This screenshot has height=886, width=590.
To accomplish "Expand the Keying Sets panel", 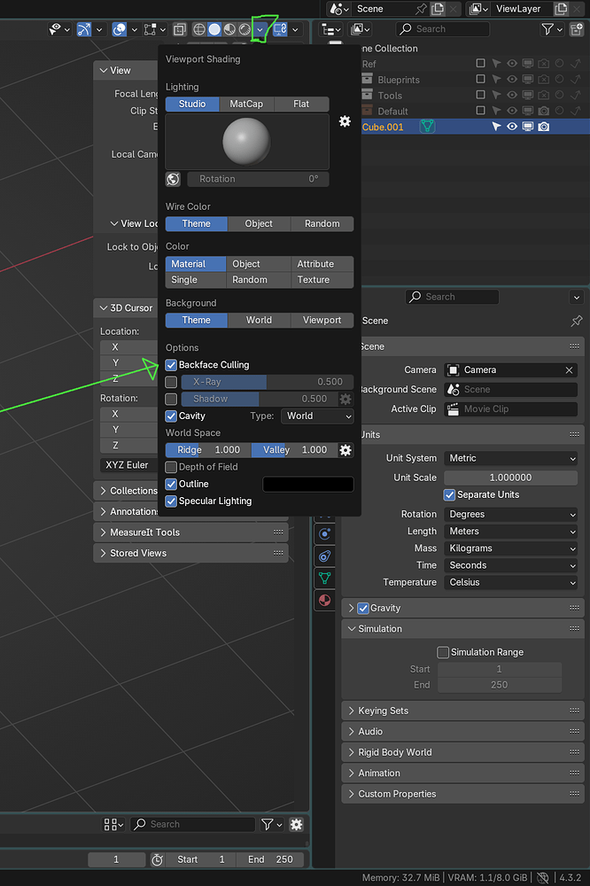I will (x=462, y=711).
